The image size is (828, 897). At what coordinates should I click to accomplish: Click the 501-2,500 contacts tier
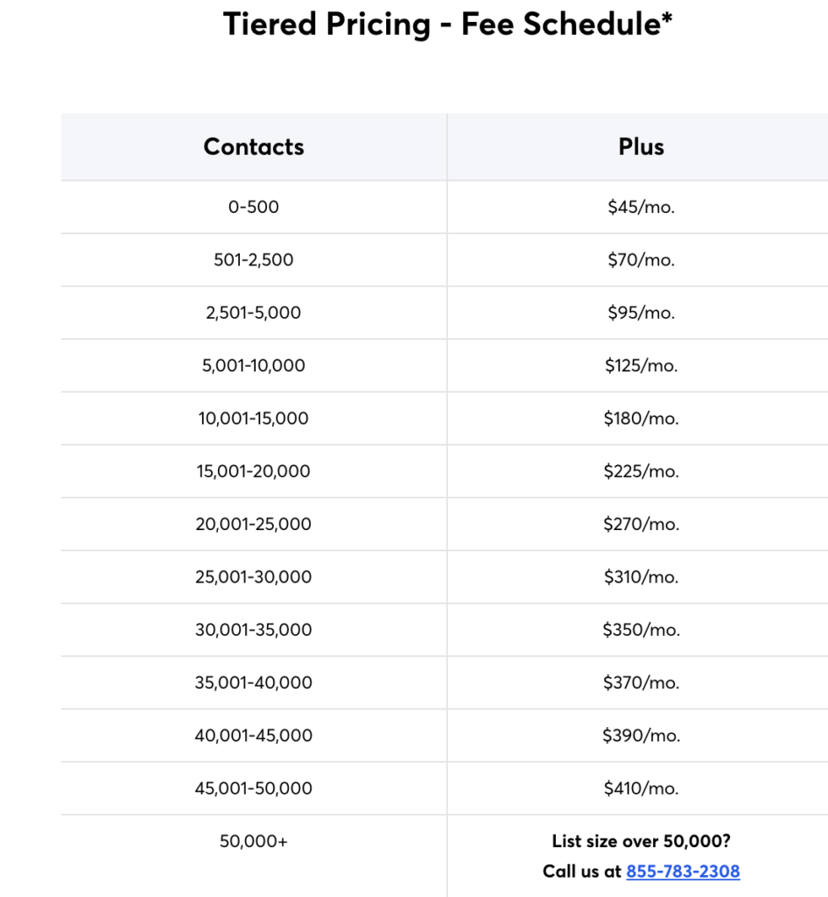click(x=254, y=260)
